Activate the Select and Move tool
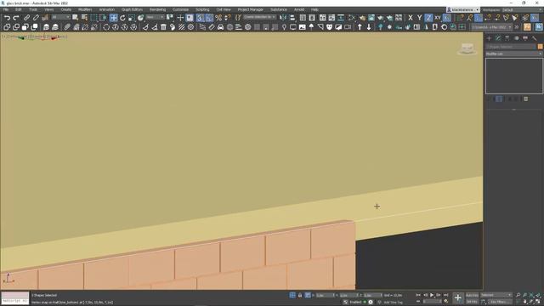Viewport: 544px width, 306px height. pos(113,18)
